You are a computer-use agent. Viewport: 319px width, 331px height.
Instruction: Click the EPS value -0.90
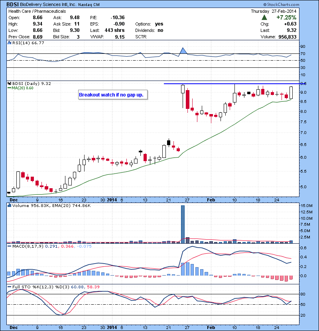click(119, 24)
